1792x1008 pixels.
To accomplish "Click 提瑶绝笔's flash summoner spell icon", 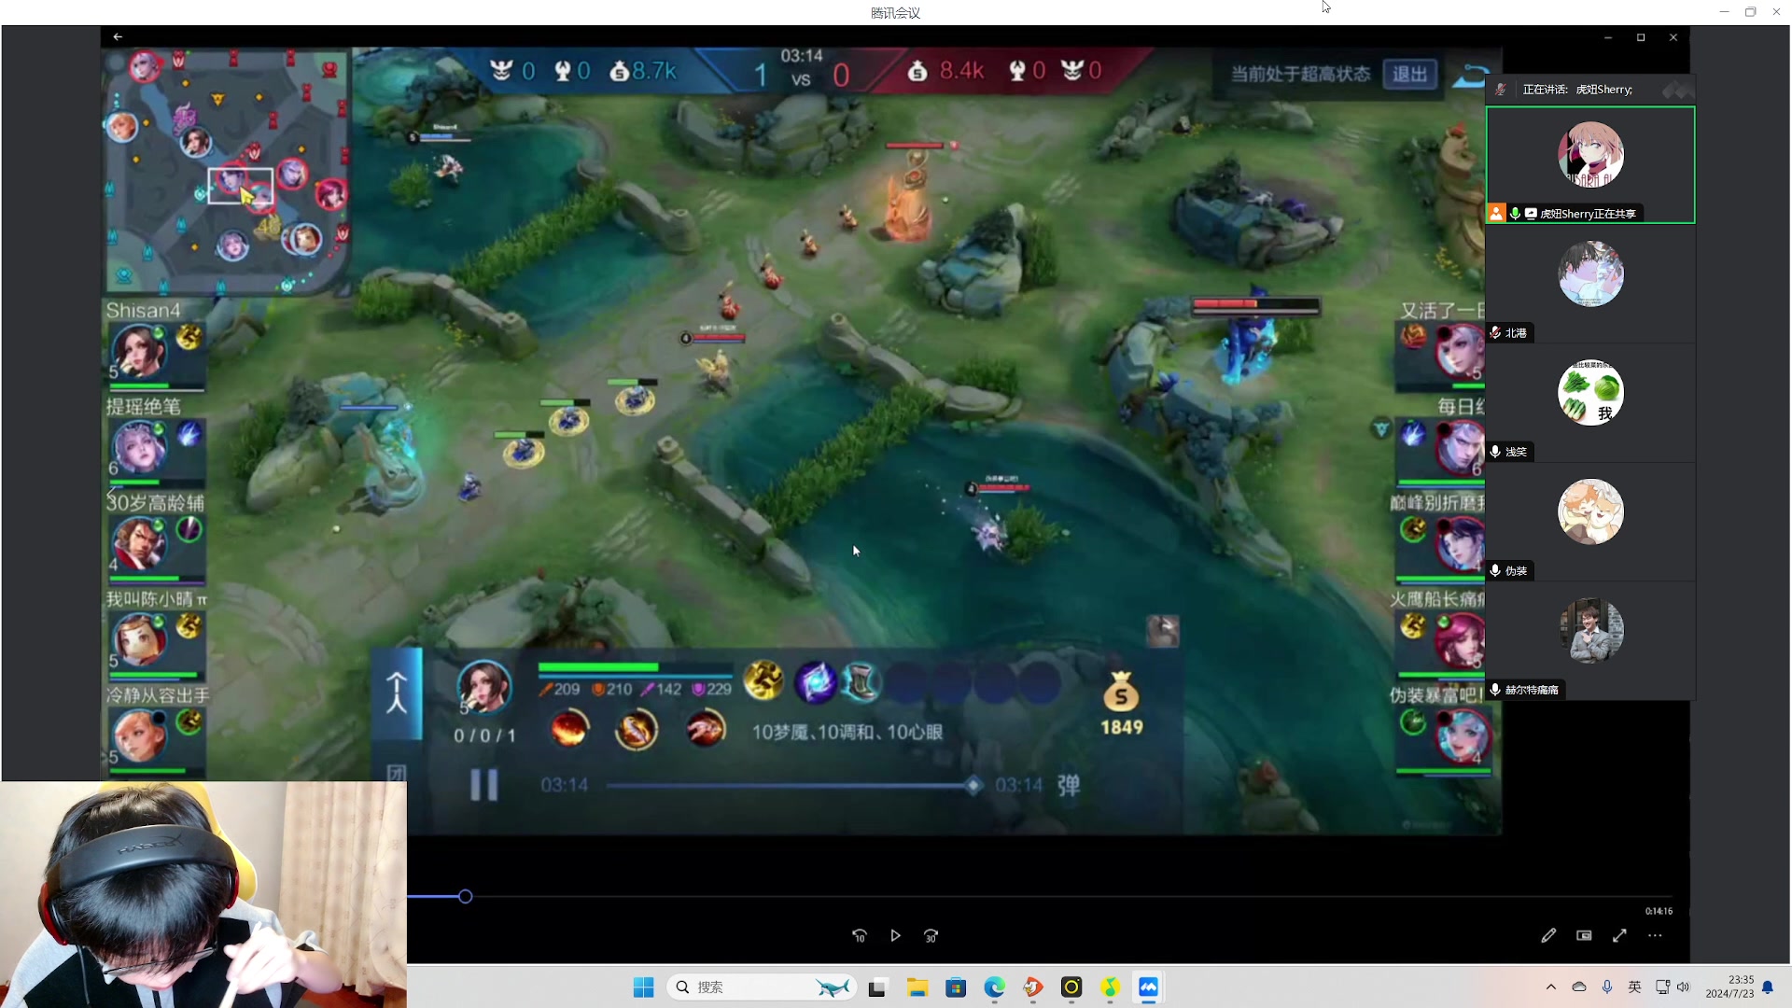I will (189, 433).
